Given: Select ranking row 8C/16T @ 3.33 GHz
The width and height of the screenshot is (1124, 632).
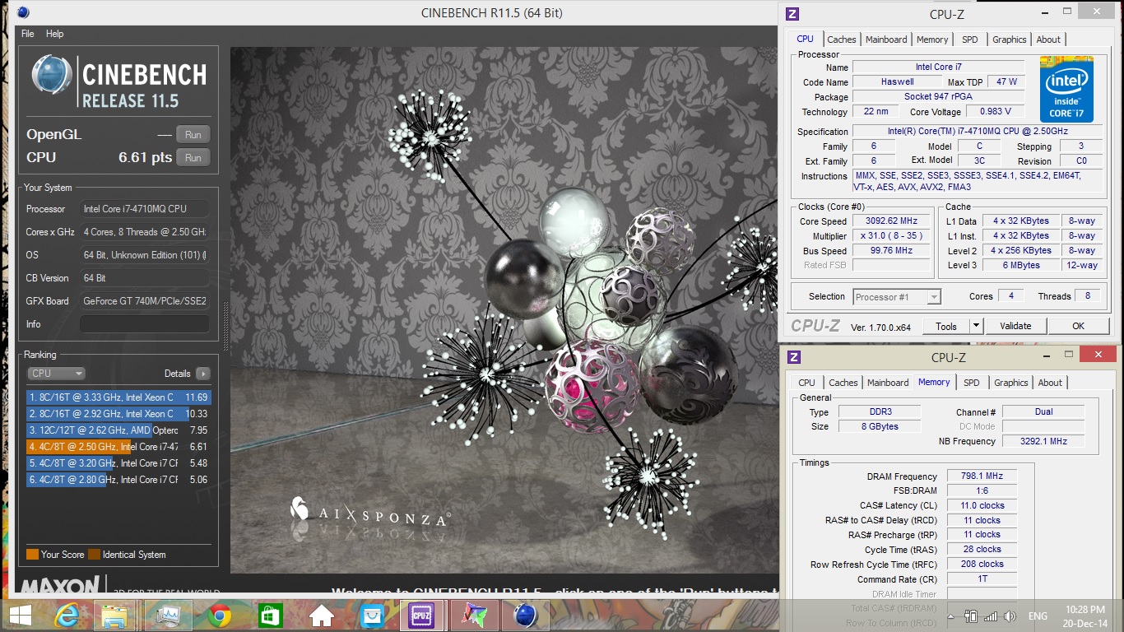Looking at the screenshot, I should (118, 397).
